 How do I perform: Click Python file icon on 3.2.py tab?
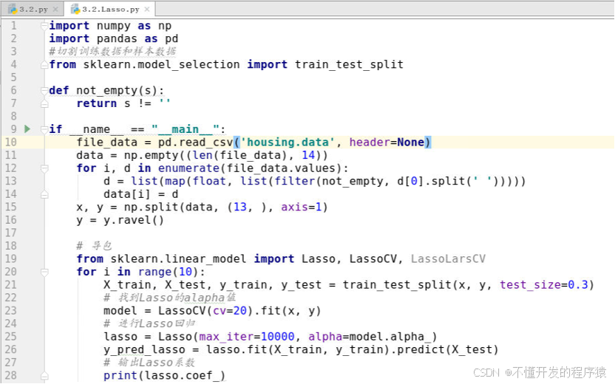(x=12, y=9)
